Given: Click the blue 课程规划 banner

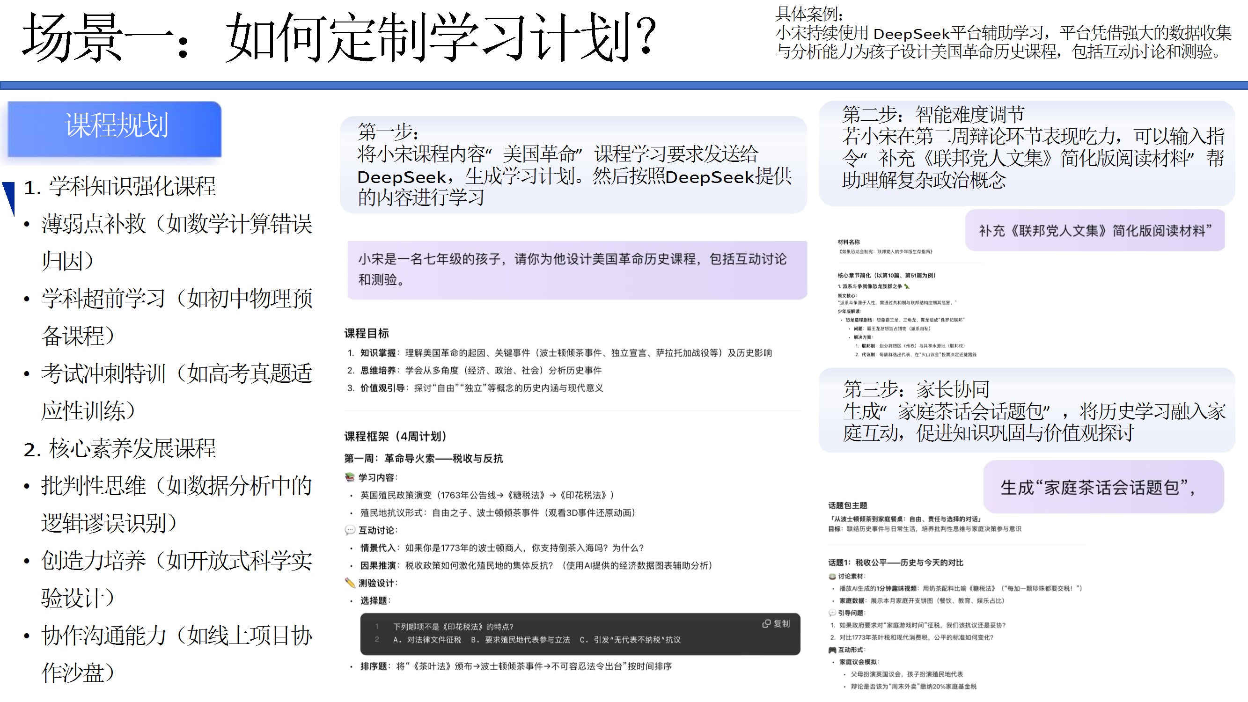Looking at the screenshot, I should pos(115,129).
